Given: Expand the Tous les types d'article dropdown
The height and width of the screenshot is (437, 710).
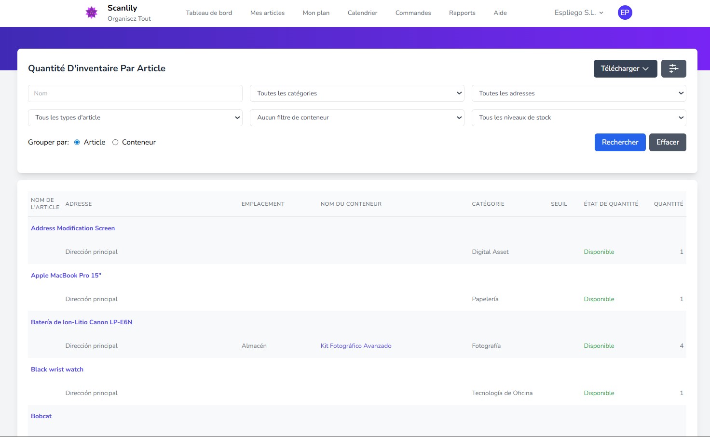Looking at the screenshot, I should [135, 118].
